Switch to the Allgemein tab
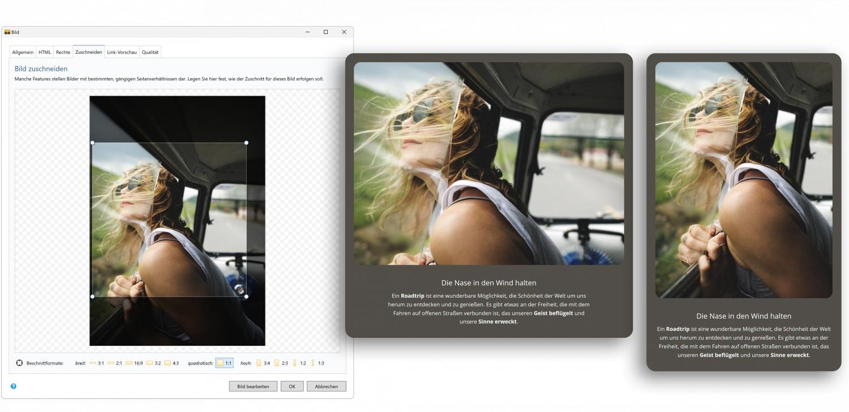Image resolution: width=849 pixels, height=412 pixels. pyautogui.click(x=23, y=52)
